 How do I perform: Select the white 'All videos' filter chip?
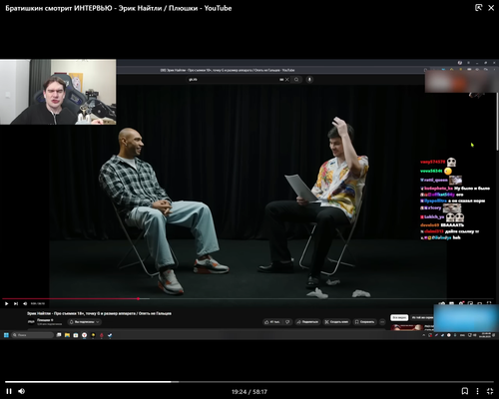(399, 317)
